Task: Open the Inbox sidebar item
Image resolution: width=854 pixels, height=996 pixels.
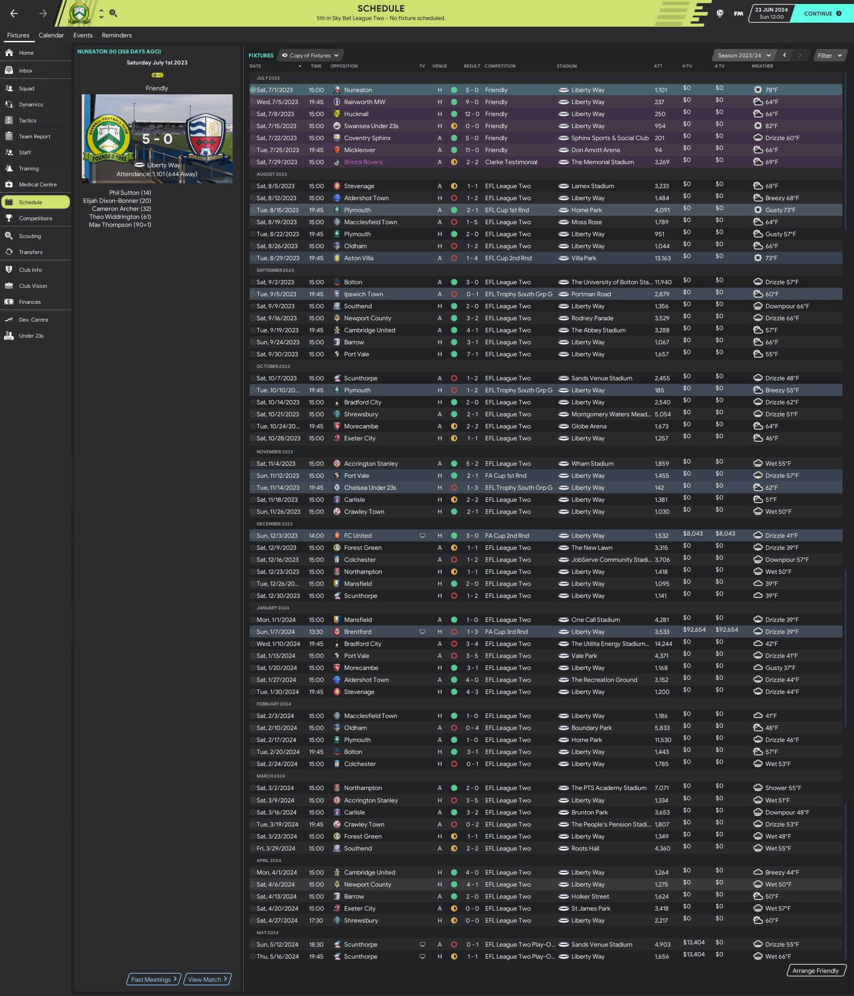Action: click(36, 71)
